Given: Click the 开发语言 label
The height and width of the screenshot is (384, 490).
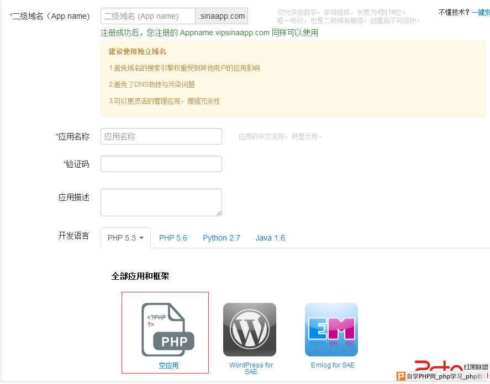Looking at the screenshot, I should [x=74, y=236].
